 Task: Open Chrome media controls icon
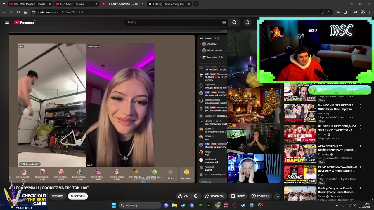[356, 12]
